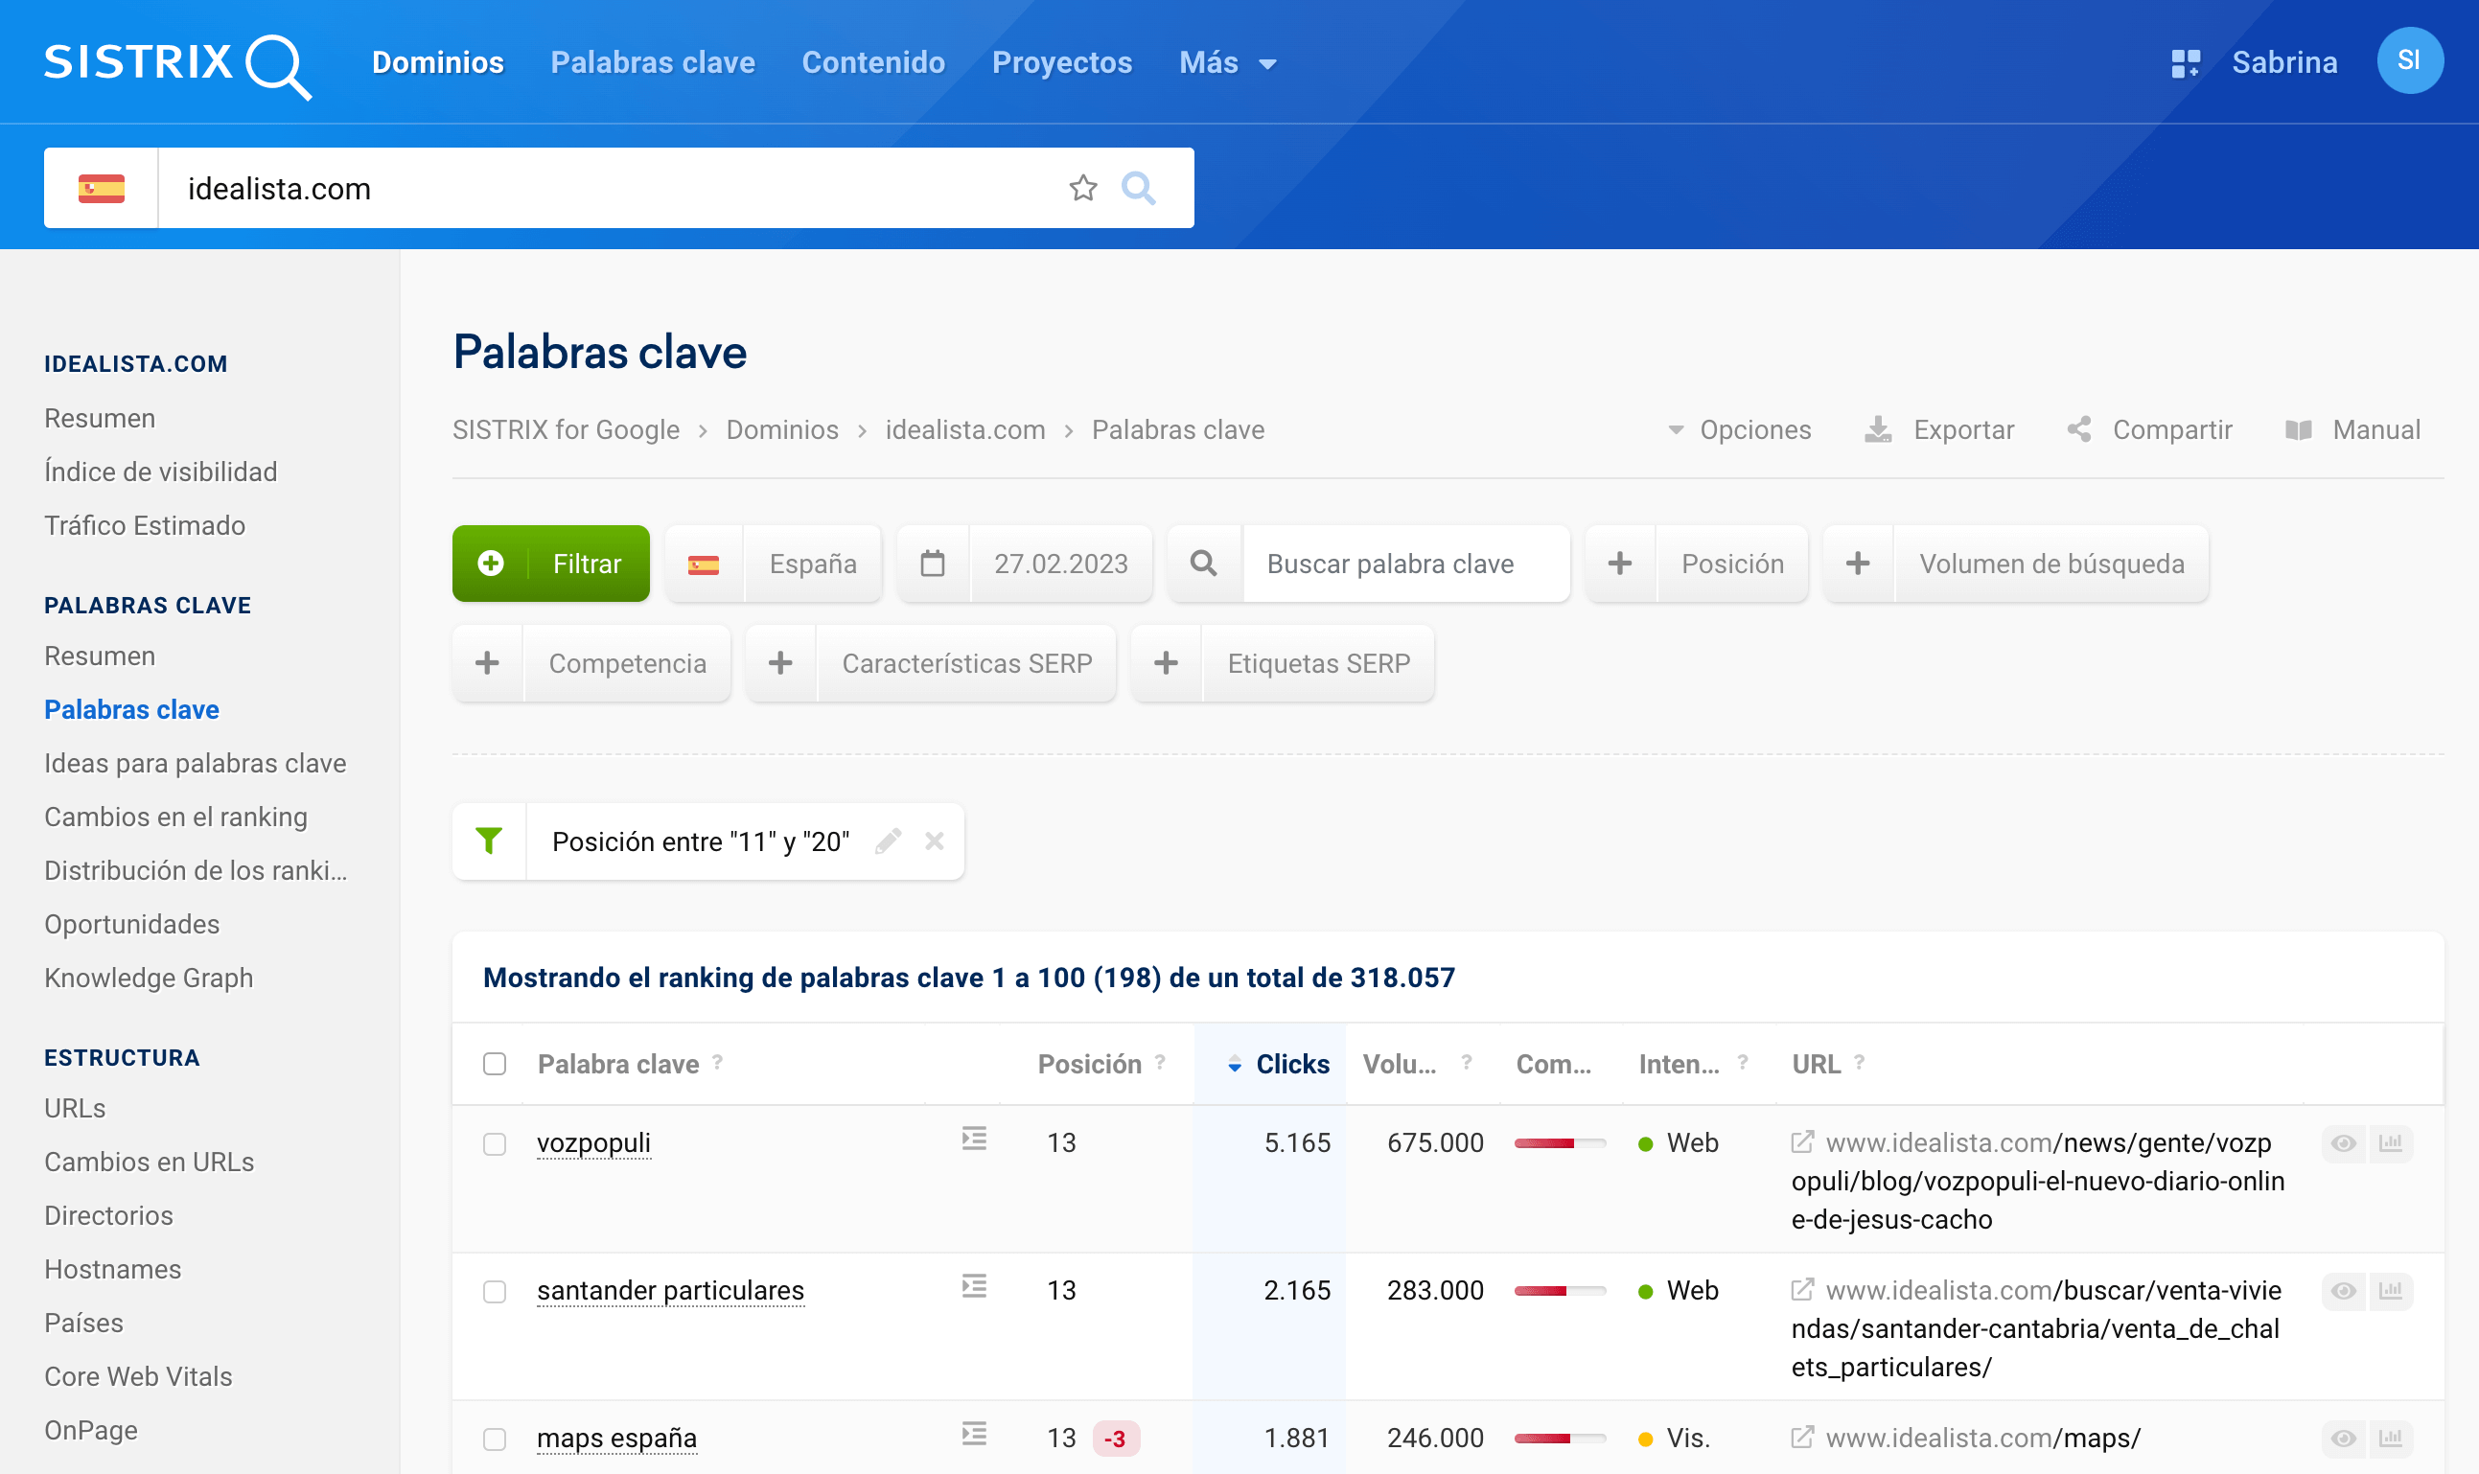The image size is (2479, 1474).
Task: Click the external link icon for maps URL
Action: (1801, 1438)
